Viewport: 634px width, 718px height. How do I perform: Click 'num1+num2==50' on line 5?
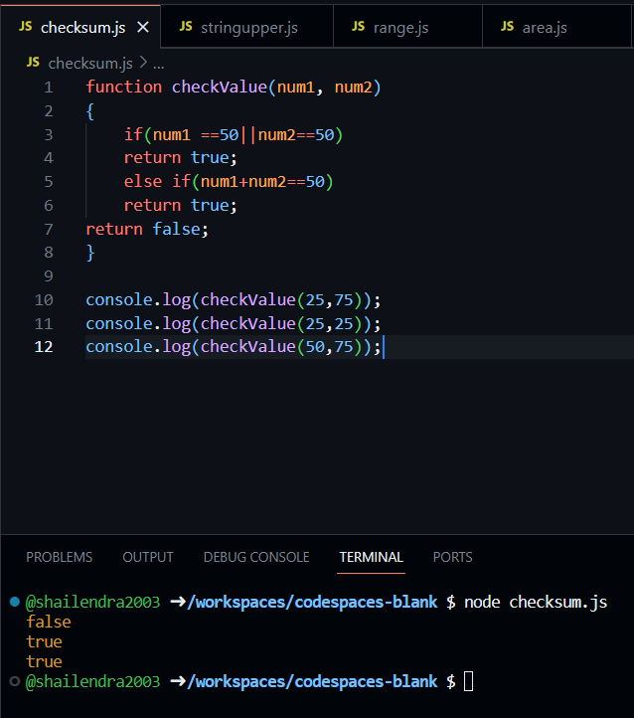[262, 182]
